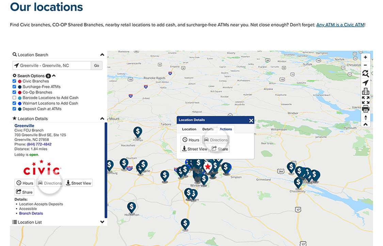Select the Actions tab in popup
Image resolution: width=383 pixels, height=246 pixels.
click(x=226, y=129)
